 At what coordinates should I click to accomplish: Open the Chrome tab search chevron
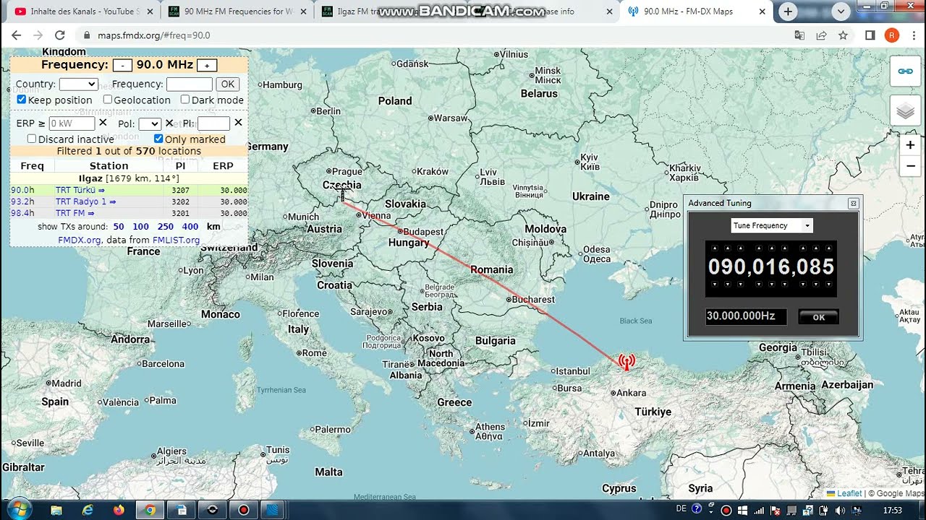pyautogui.click(x=841, y=12)
